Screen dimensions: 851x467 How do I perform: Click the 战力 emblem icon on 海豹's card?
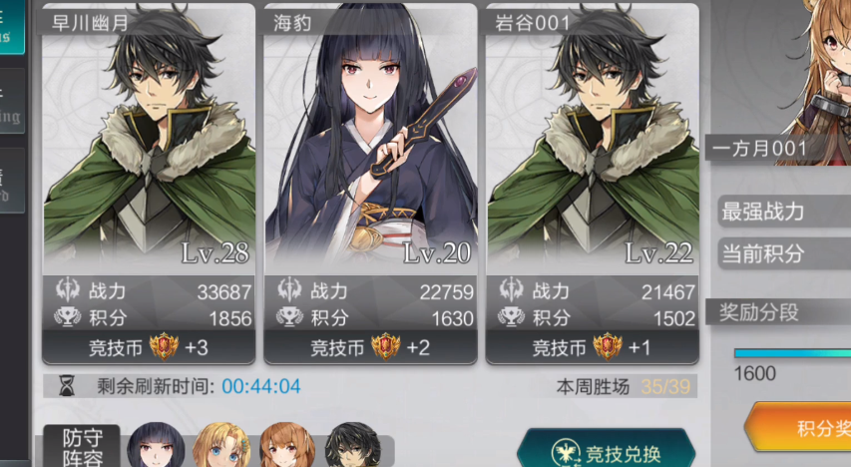point(289,290)
